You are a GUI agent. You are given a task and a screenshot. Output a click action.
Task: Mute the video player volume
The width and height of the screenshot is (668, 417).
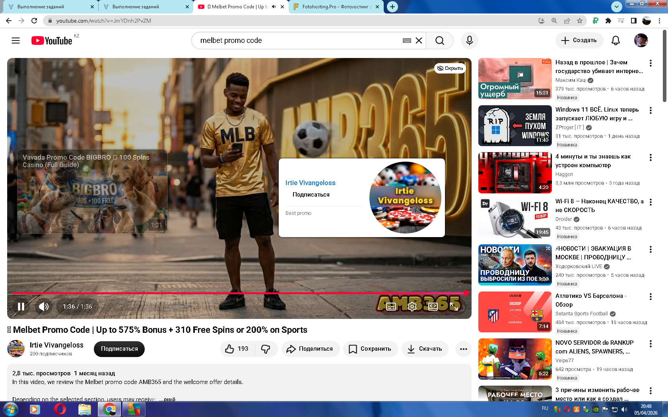pyautogui.click(x=44, y=306)
